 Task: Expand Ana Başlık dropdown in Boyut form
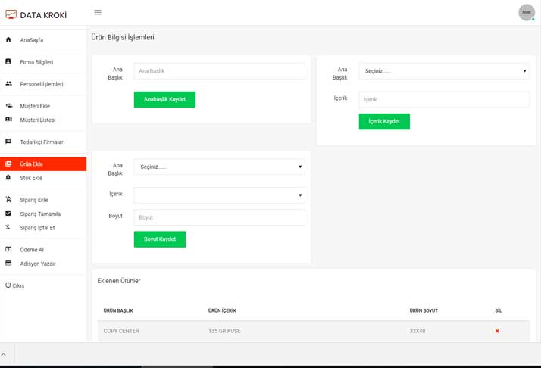[x=219, y=167]
